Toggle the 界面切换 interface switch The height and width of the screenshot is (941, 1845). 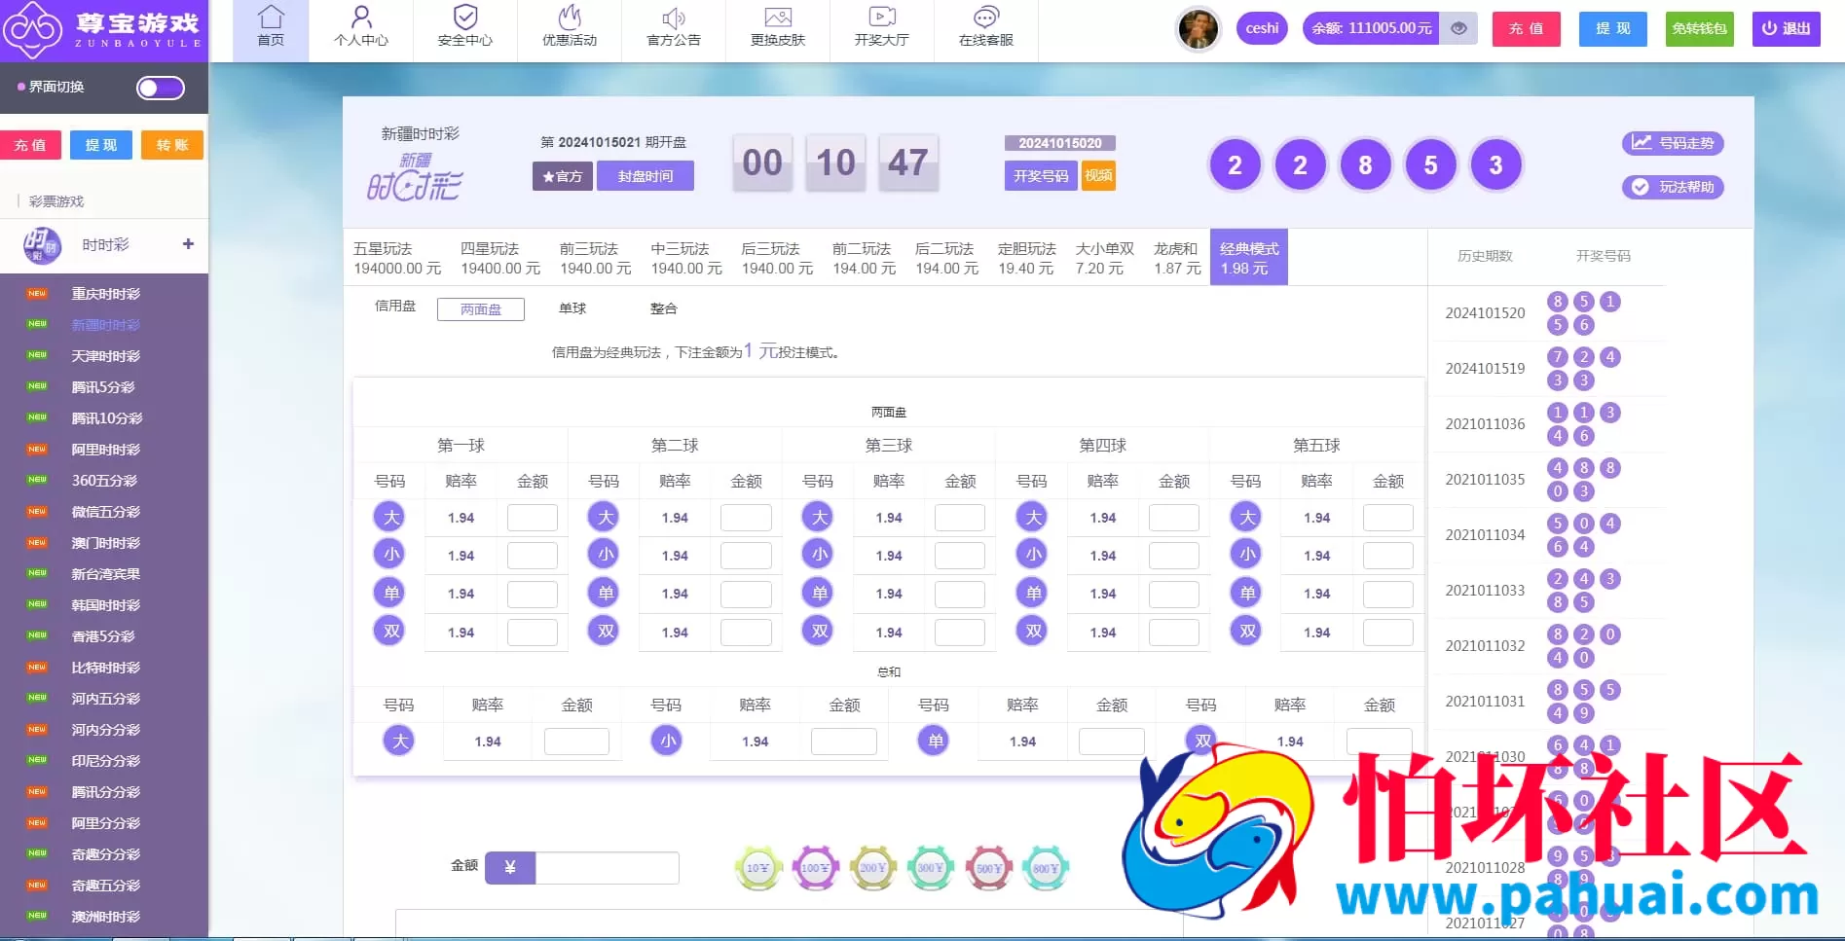[159, 88]
